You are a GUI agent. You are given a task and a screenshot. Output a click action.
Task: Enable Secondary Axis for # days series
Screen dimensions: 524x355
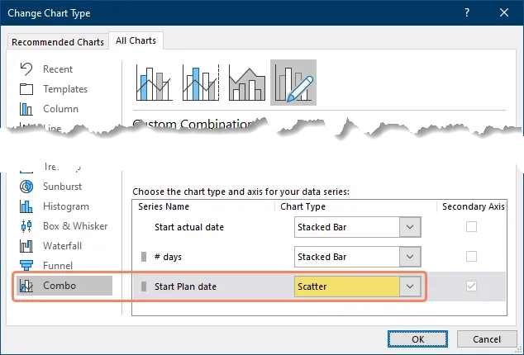click(471, 257)
